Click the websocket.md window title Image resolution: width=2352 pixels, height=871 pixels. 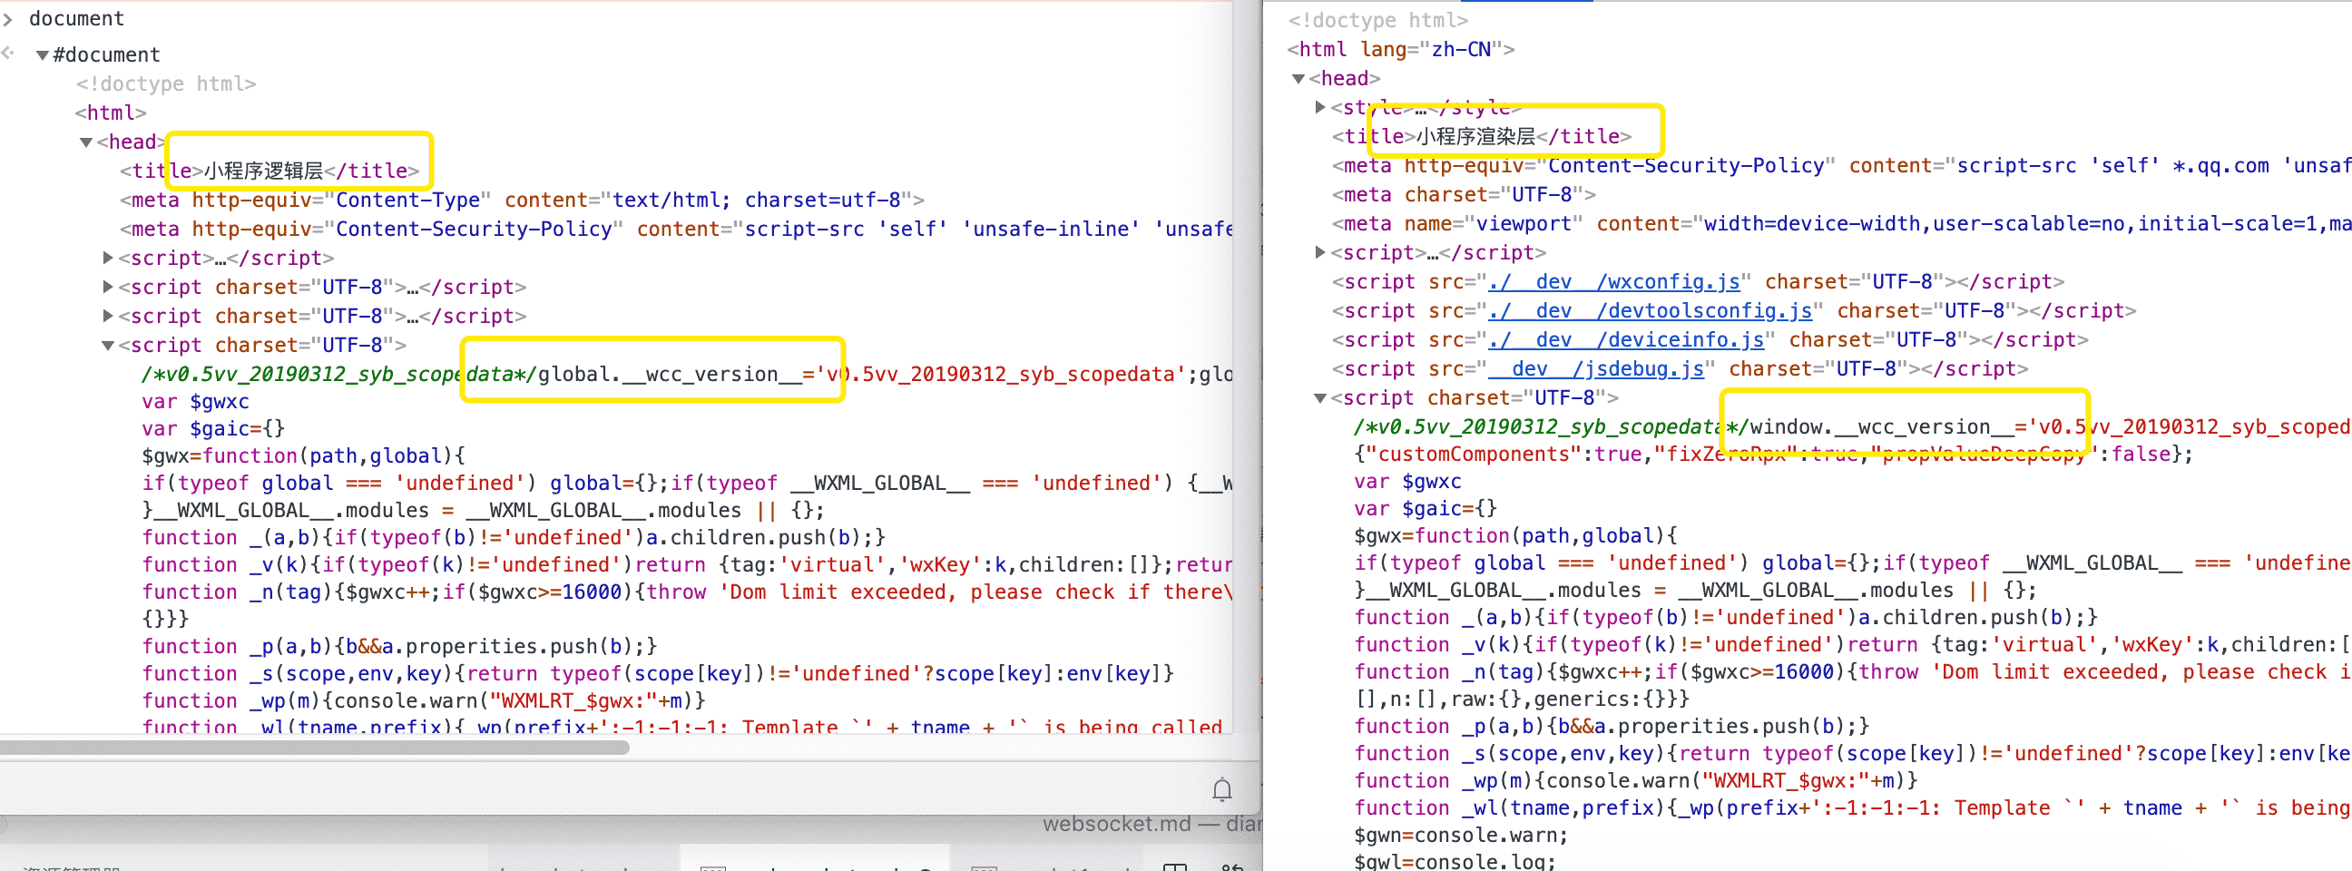tap(1151, 825)
